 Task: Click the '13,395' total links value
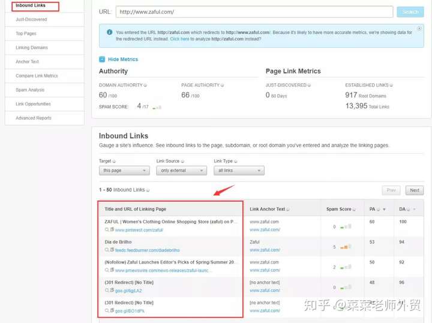click(356, 106)
